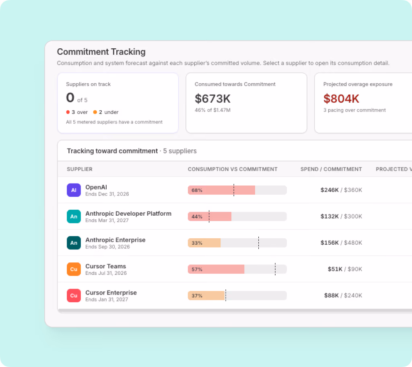
Task: Click the $132K / $300K spend value
Action: click(x=341, y=216)
